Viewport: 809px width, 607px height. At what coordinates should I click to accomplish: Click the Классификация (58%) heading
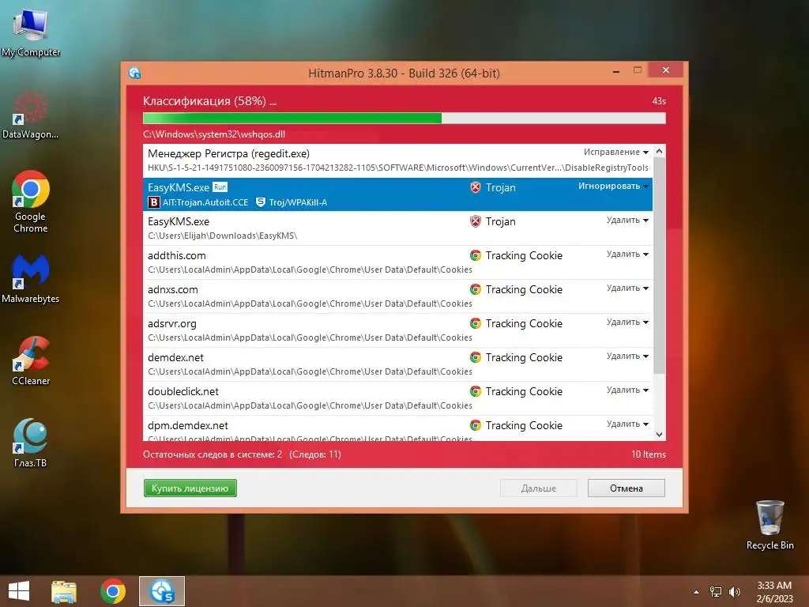210,101
